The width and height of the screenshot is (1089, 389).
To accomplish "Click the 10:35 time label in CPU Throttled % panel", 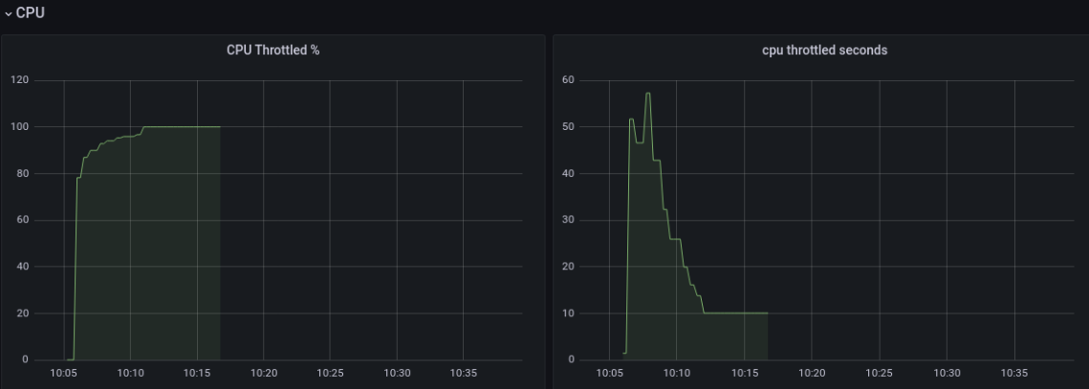I will pyautogui.click(x=464, y=373).
